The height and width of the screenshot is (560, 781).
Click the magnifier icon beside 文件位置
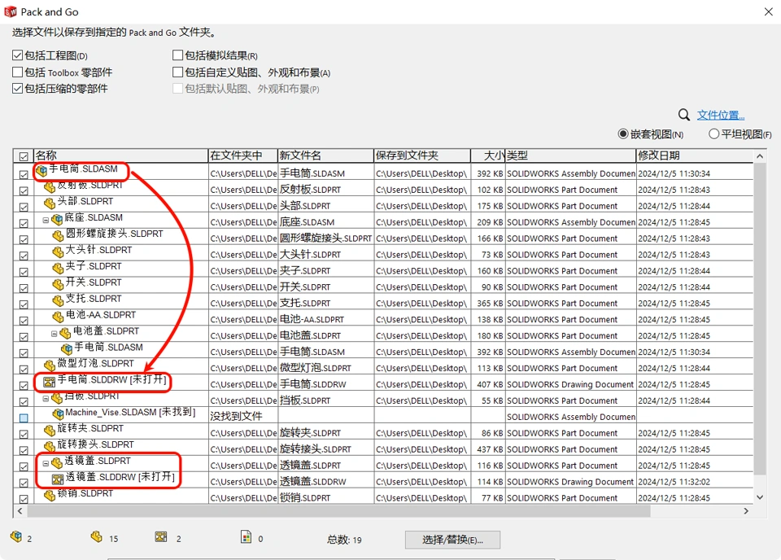click(x=684, y=115)
